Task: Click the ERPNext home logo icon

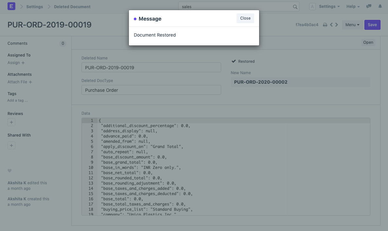Action: point(11,7)
